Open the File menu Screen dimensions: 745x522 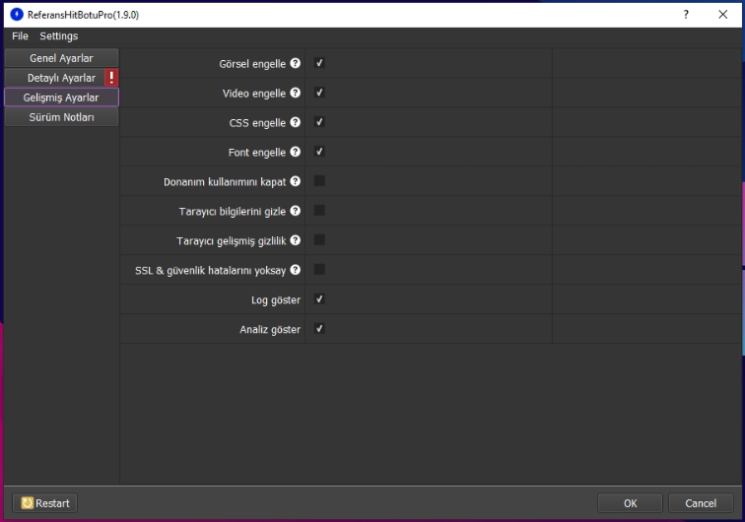tap(20, 36)
